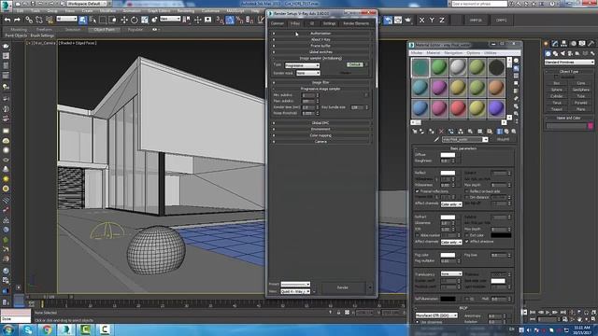Click the Y axis constraint button
This screenshot has height=336, width=598.
[432, 20]
